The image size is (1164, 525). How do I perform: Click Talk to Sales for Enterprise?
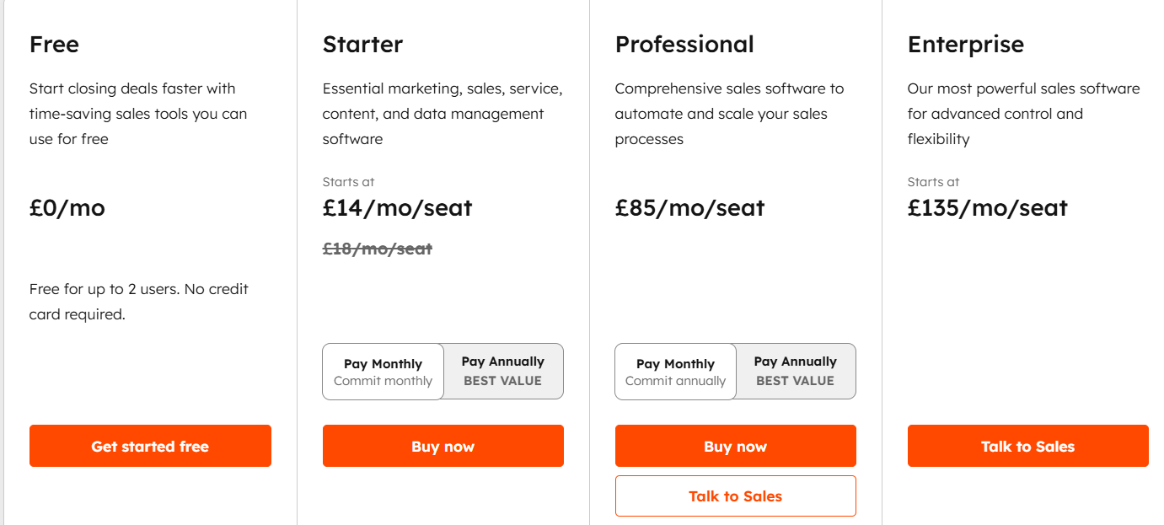coord(1027,446)
